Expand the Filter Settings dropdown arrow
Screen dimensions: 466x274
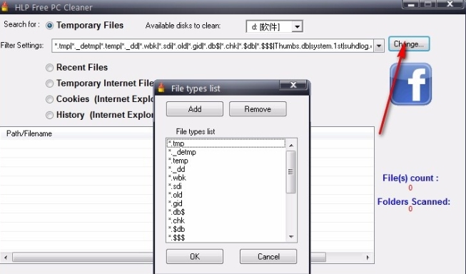coord(379,46)
